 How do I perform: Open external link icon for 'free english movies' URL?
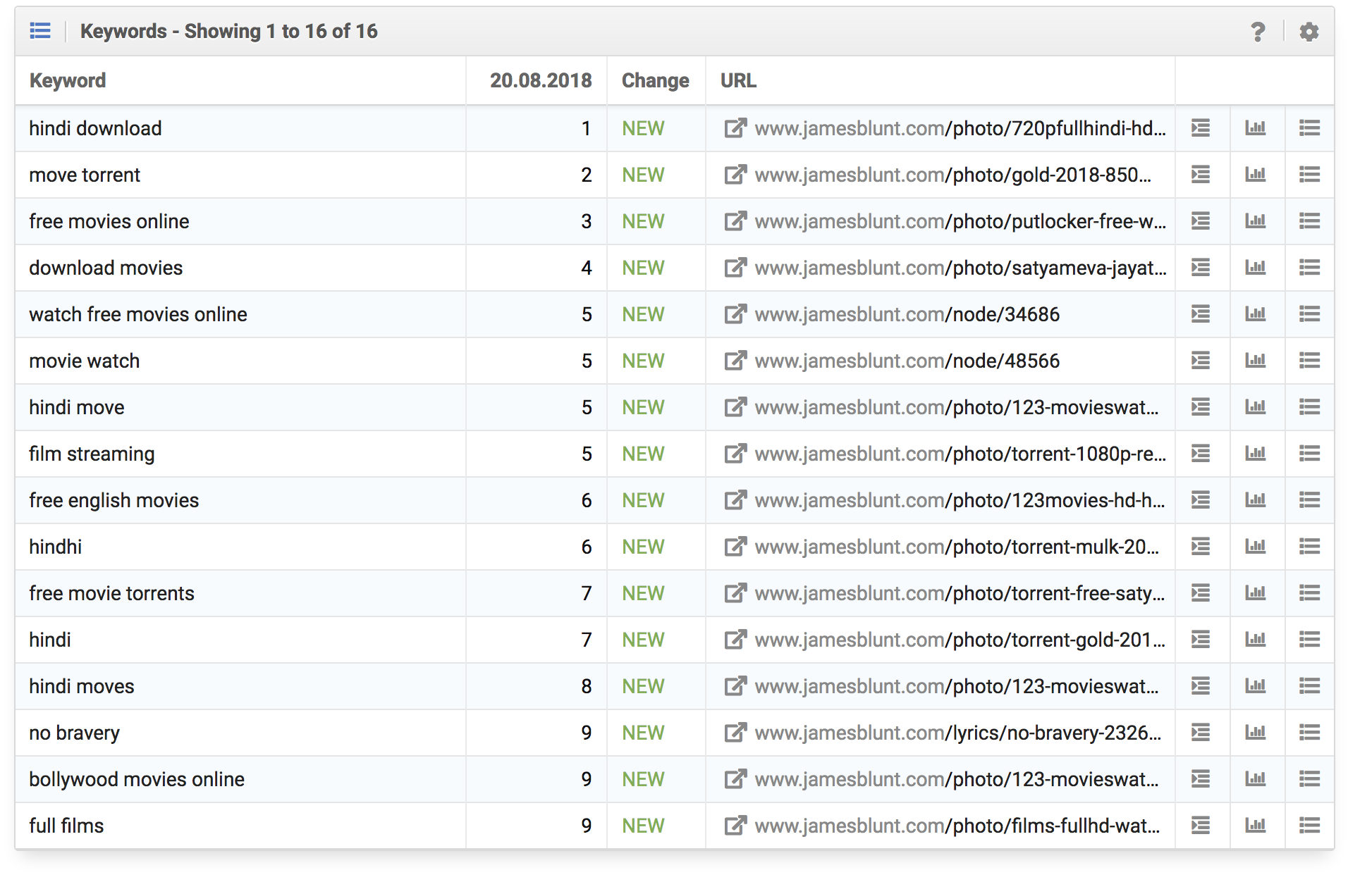pos(735,500)
